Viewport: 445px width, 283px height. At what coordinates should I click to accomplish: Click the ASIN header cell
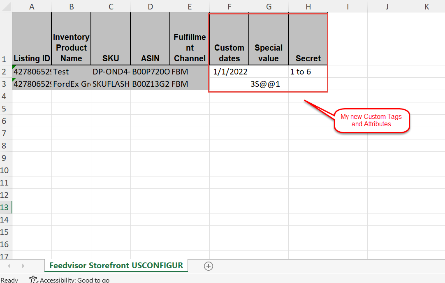pyautogui.click(x=150, y=39)
